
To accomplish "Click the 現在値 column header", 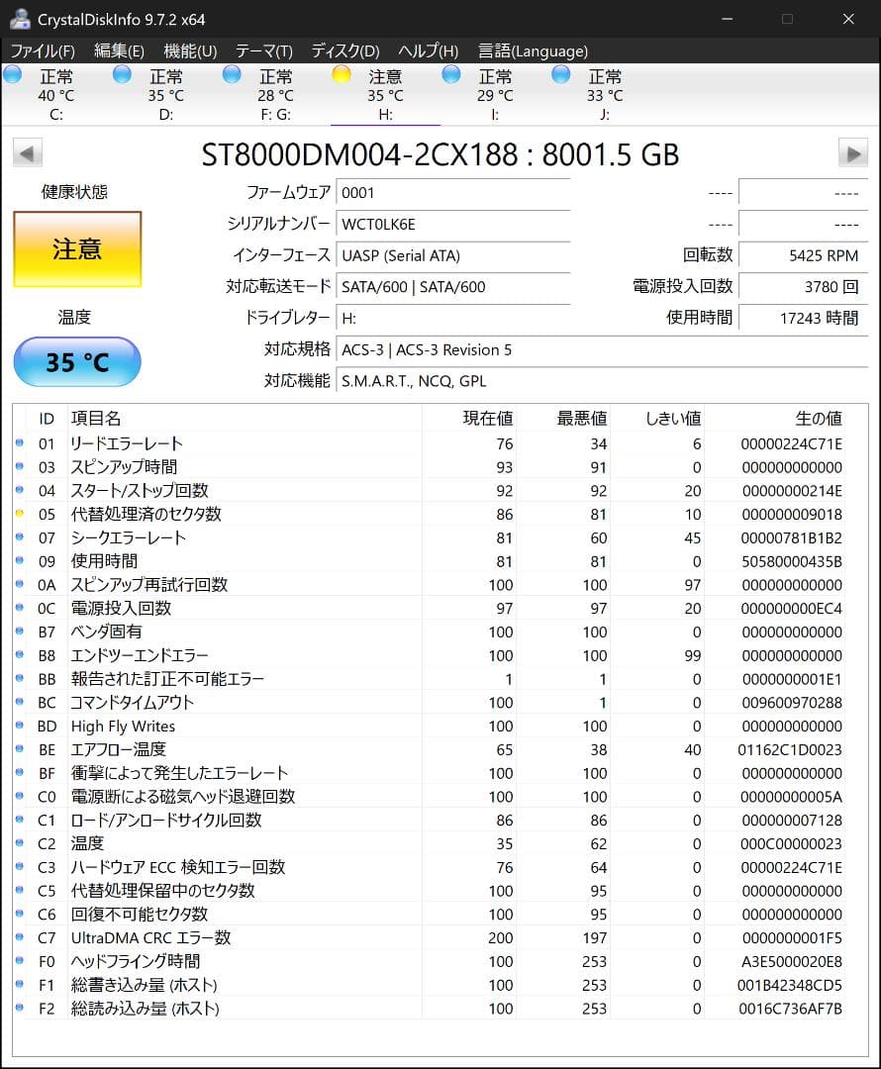I will tap(468, 418).
